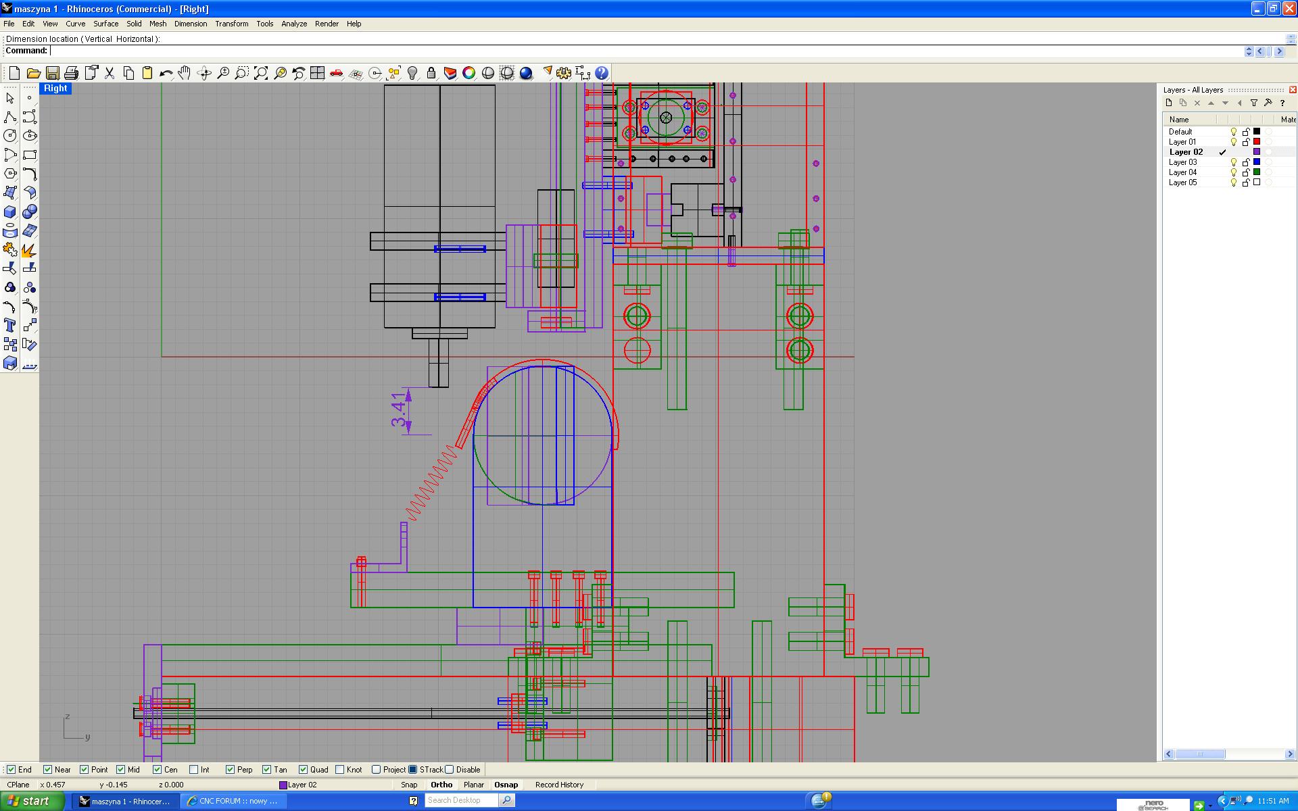Open the layer filter funnel dropdown
Viewport: 1298px width, 811px height.
[1254, 103]
